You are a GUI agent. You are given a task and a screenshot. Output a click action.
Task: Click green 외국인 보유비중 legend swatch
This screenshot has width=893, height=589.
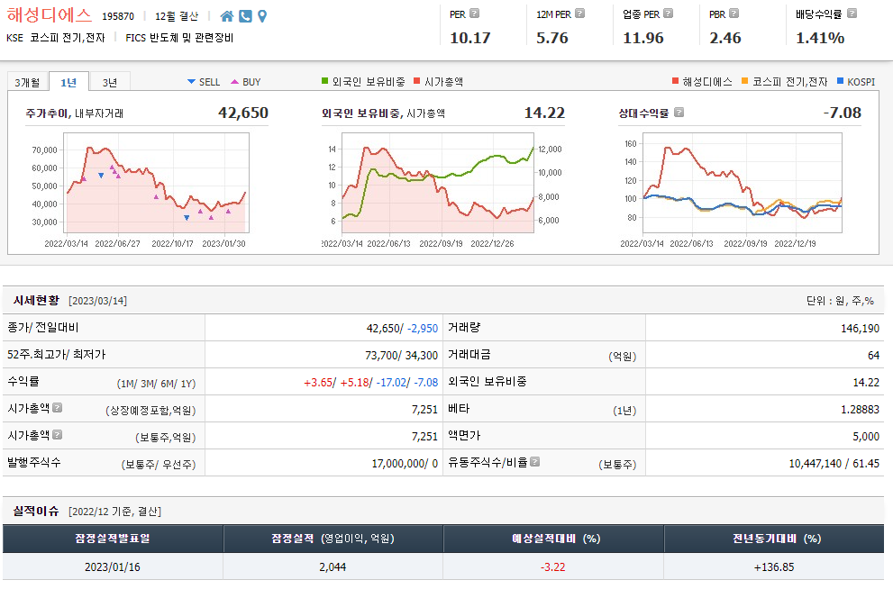pyautogui.click(x=325, y=81)
